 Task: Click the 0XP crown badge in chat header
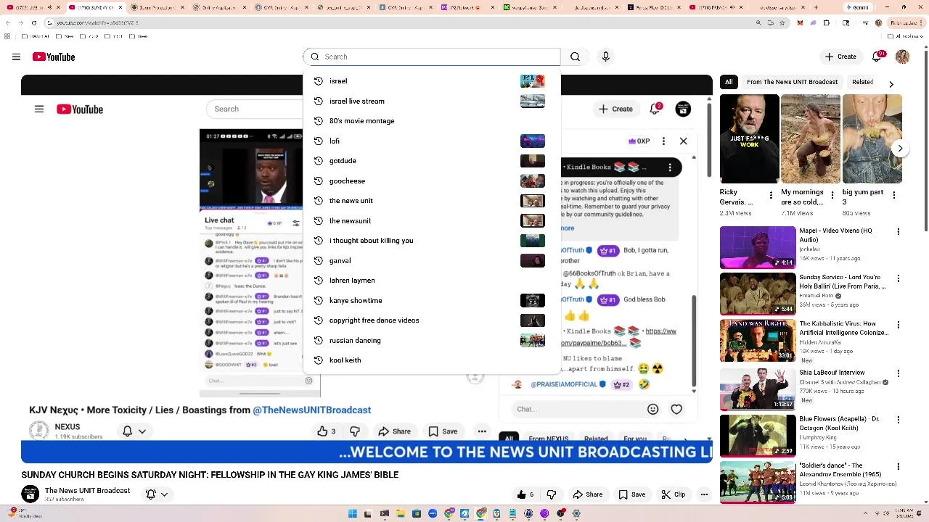(x=639, y=141)
